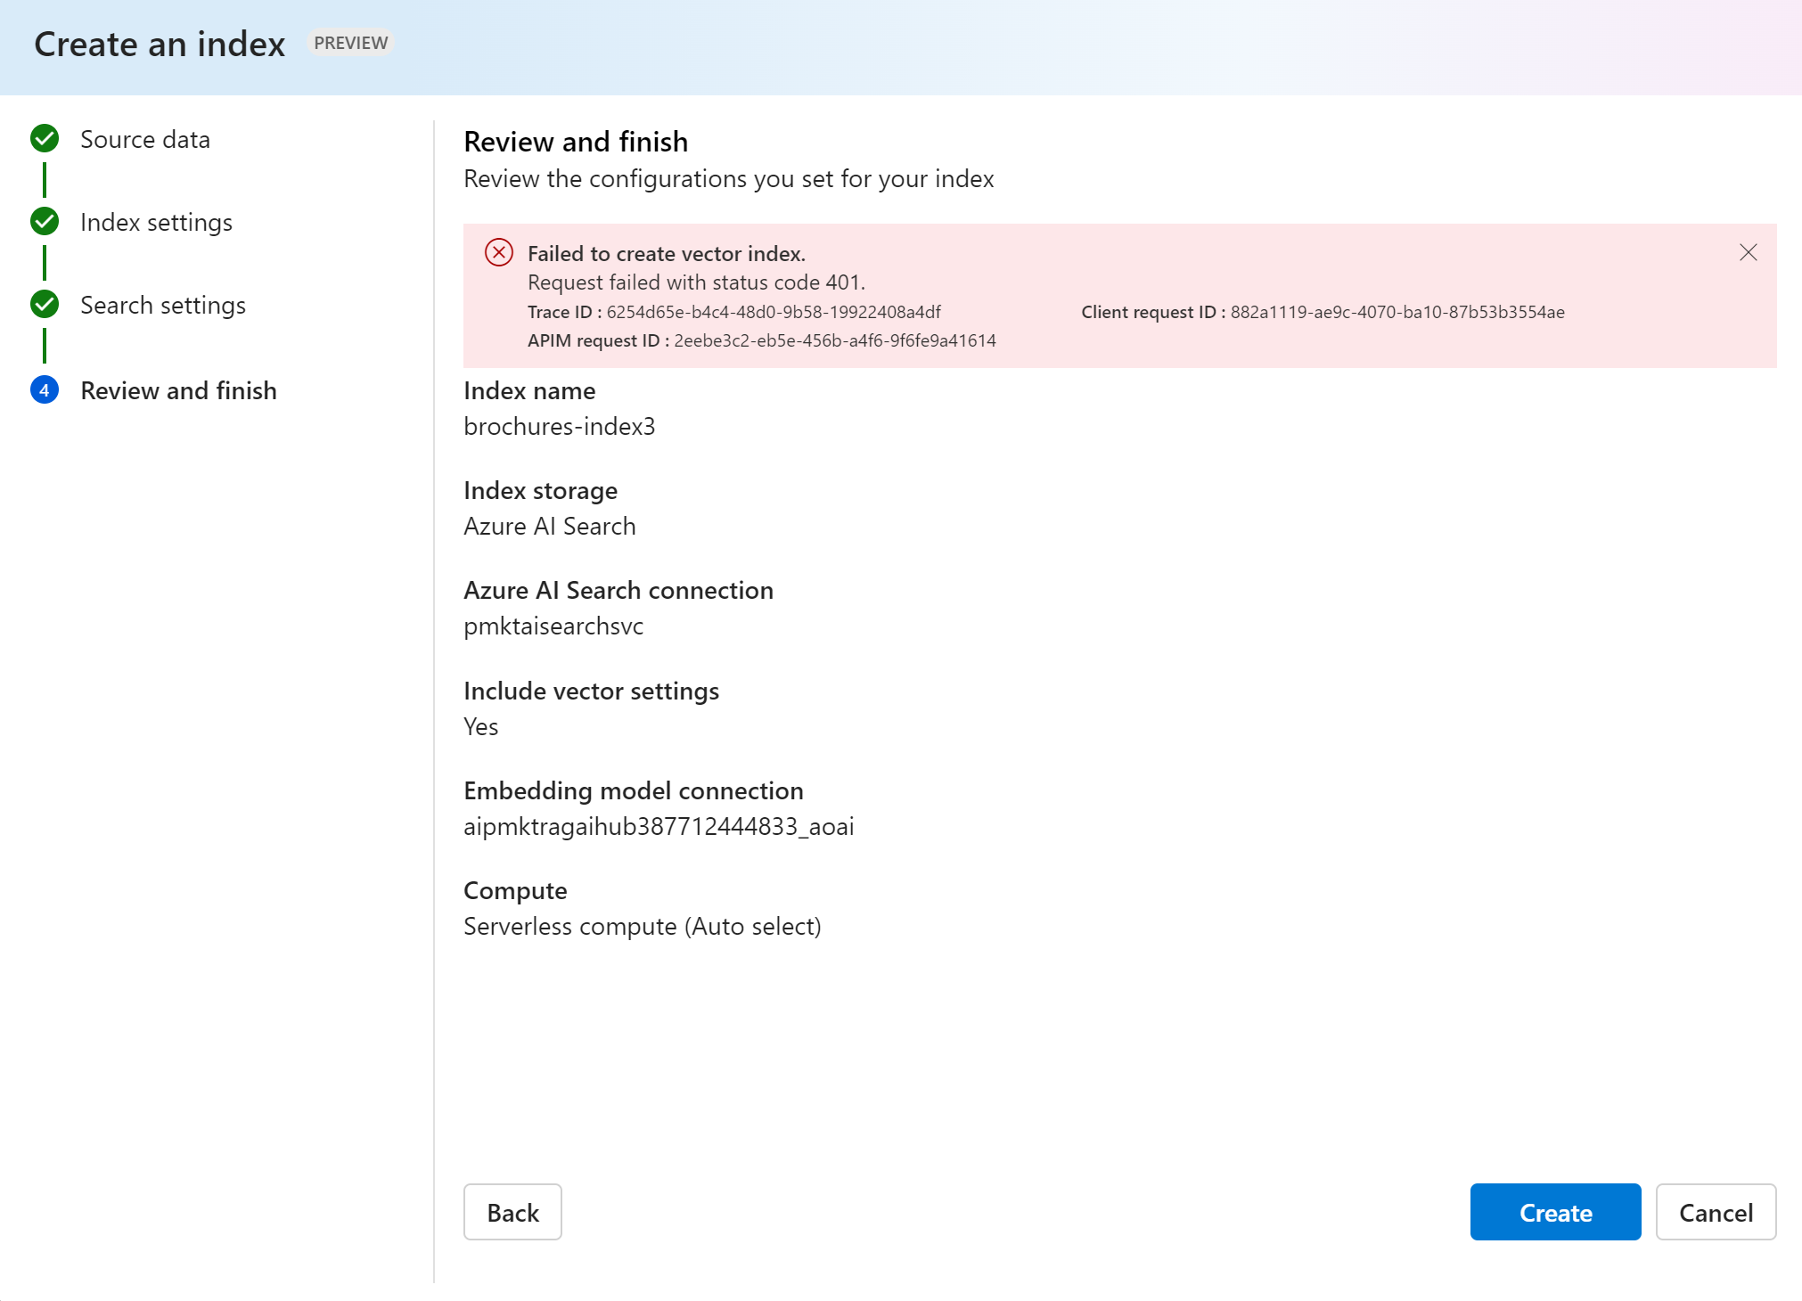The height and width of the screenshot is (1301, 1802).
Task: Click the step 4 blue circle icon
Action: (45, 390)
